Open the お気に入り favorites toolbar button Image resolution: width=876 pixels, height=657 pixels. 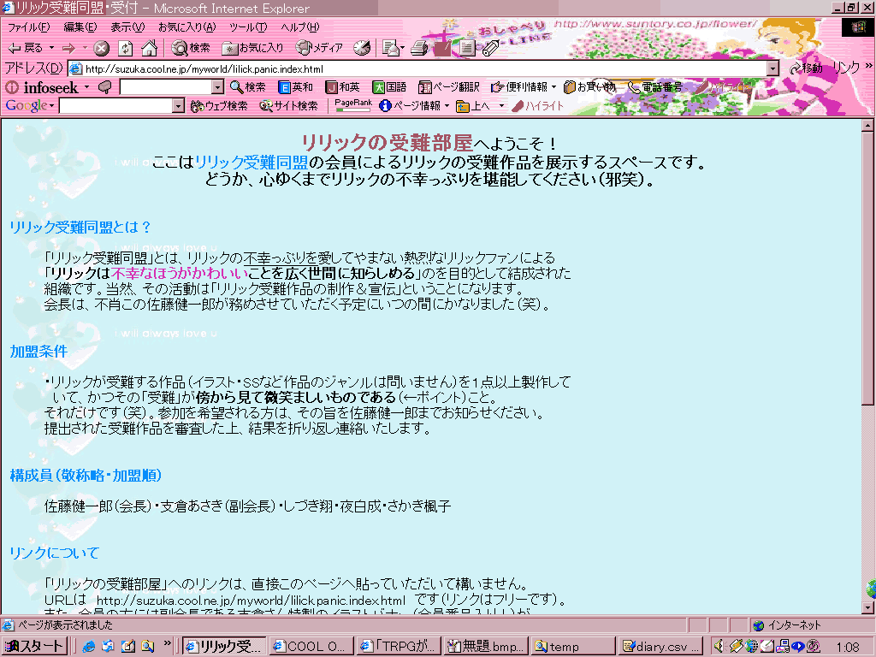(x=253, y=48)
